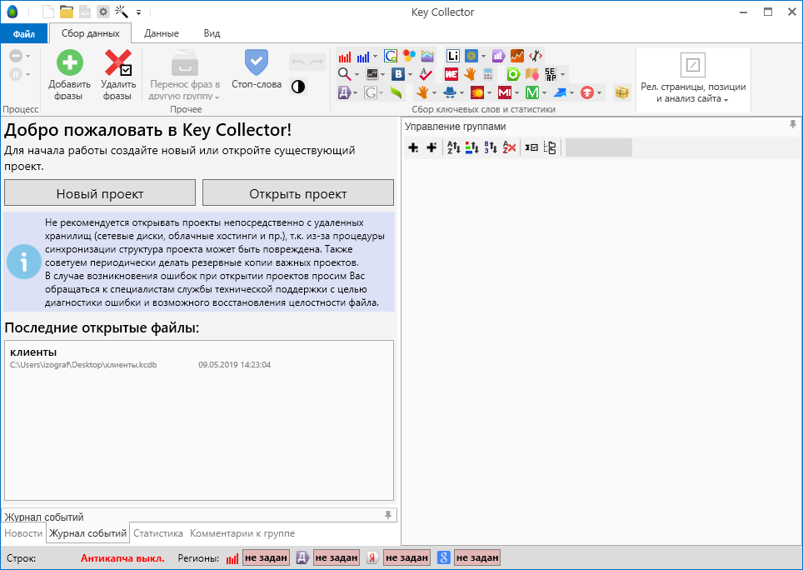Viewport: 803px width, 570px height.
Task: Open Рел. страницы, позиции и анализ сайта dropdown
Action: 693,79
